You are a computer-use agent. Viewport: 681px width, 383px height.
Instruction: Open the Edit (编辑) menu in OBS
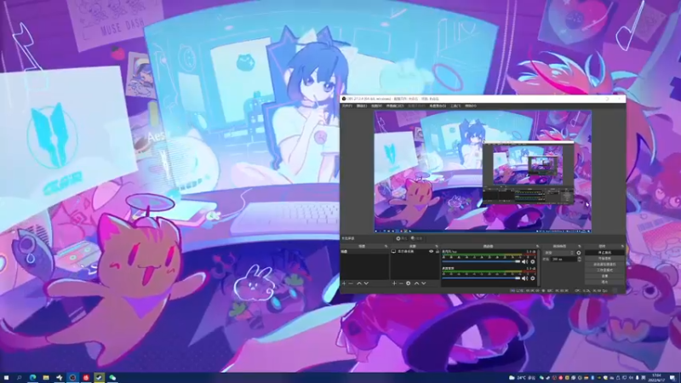coord(361,106)
